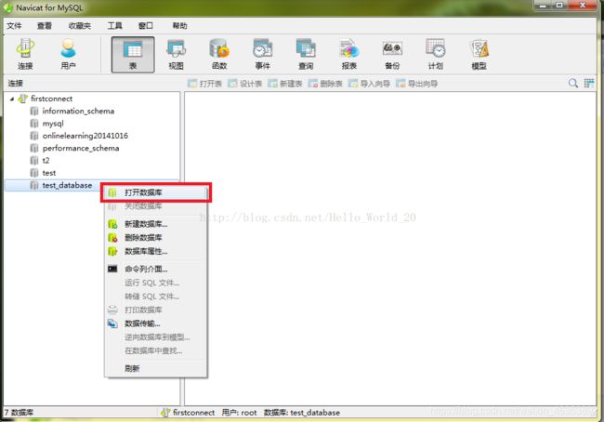
Task: Select the test_database entry
Action: 67,185
